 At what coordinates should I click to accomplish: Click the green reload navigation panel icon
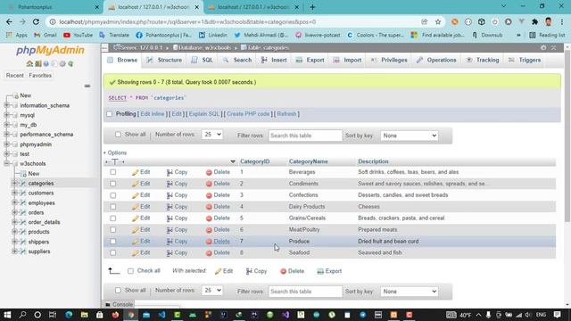(70, 63)
